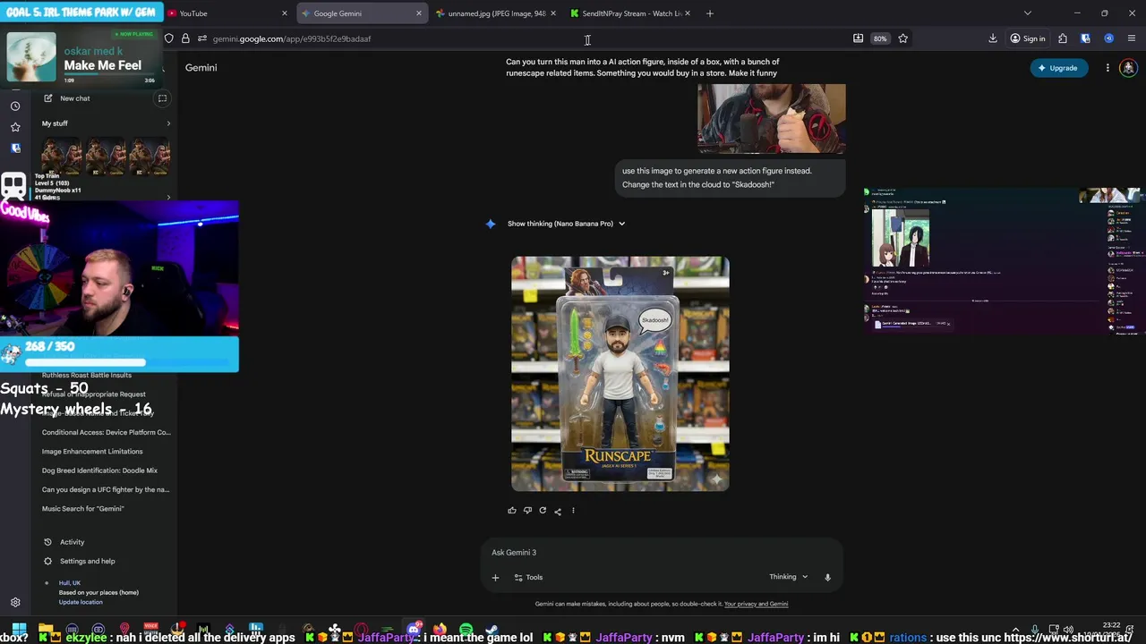Open the generated Runescape action figure image

click(620, 374)
